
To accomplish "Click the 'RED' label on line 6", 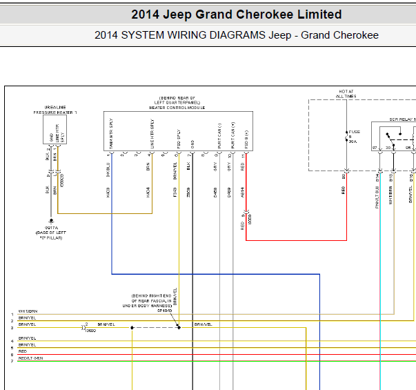I will click(23, 351).
